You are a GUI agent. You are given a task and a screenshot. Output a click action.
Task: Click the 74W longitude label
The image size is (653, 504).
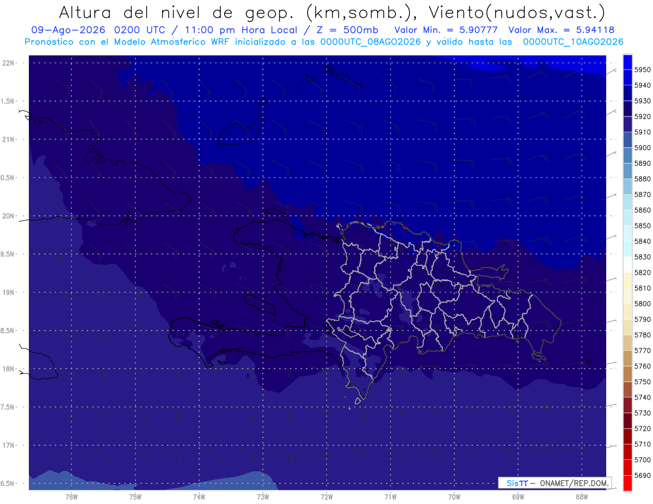199,496
